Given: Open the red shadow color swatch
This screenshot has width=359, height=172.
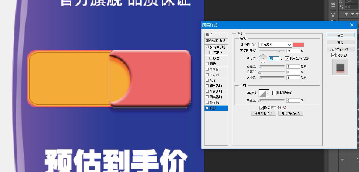Looking at the screenshot, I should pyautogui.click(x=298, y=45).
